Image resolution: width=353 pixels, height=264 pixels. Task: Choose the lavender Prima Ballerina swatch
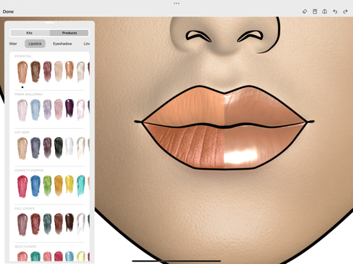47,109
